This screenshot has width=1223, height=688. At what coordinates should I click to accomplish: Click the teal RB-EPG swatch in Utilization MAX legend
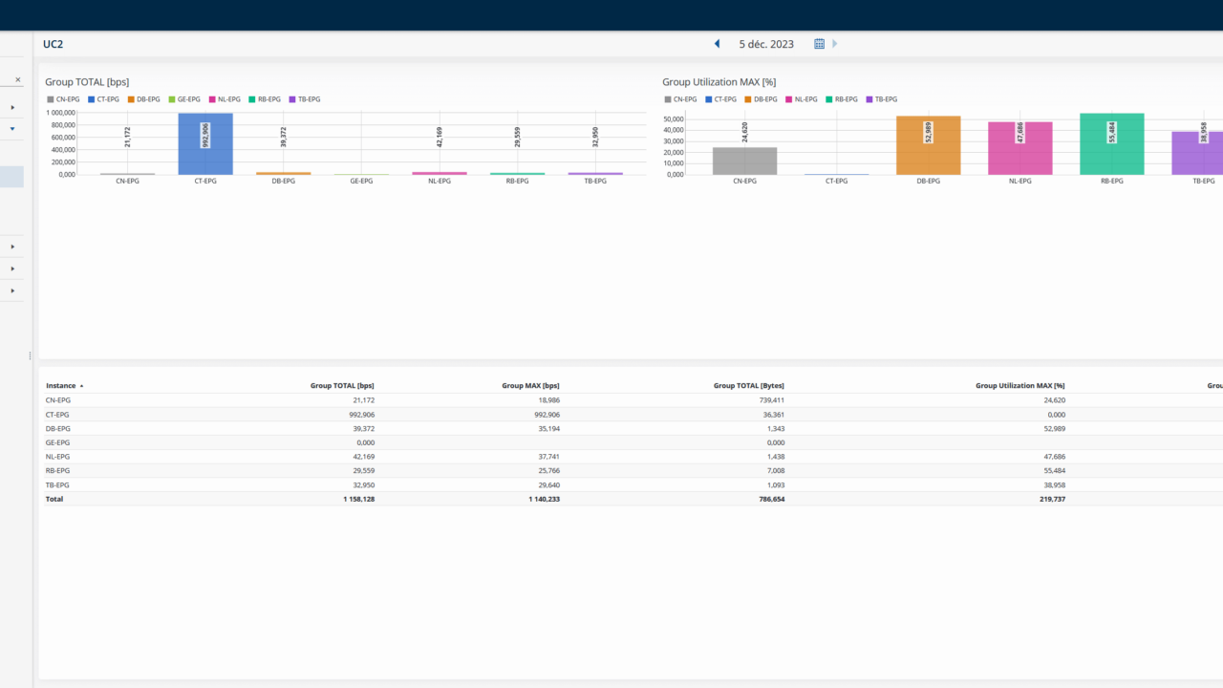(828, 99)
